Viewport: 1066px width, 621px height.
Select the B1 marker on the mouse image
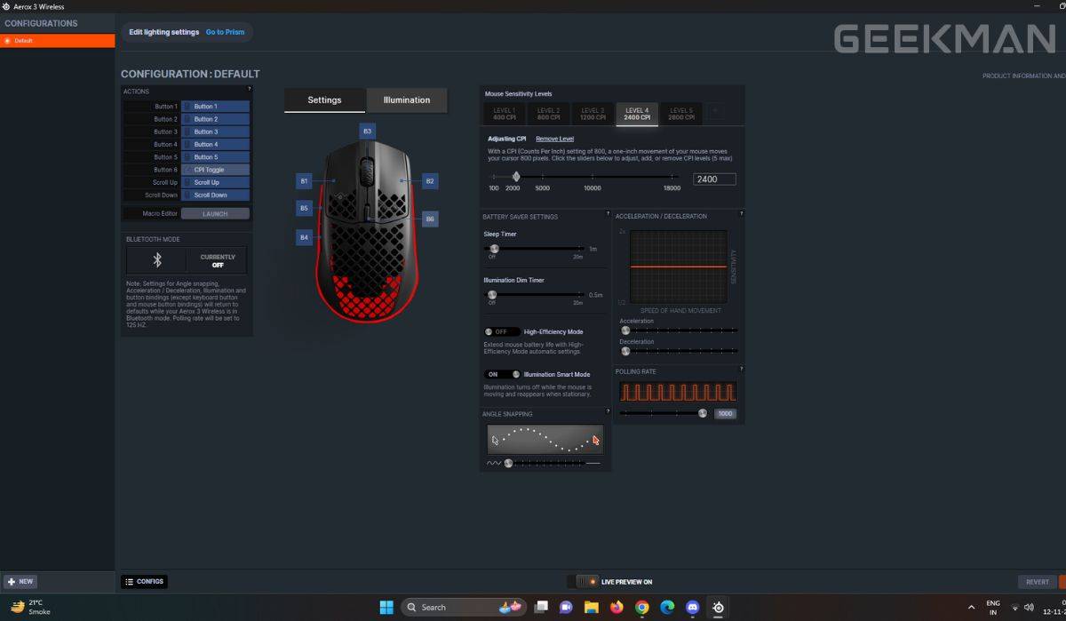[304, 181]
